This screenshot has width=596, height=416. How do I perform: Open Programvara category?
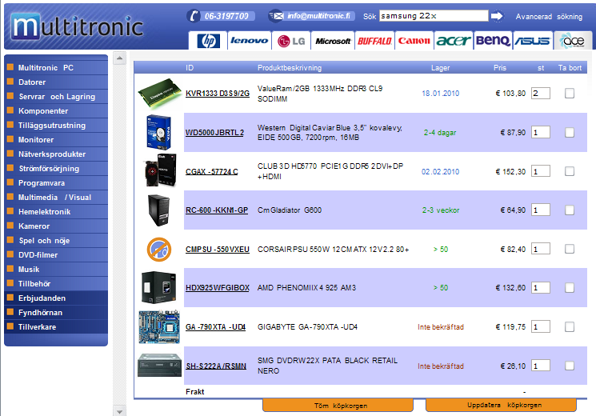pos(56,183)
